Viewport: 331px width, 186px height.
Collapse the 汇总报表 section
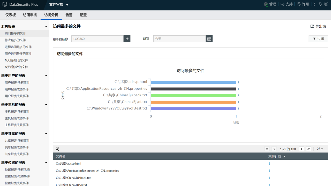(x=46, y=26)
